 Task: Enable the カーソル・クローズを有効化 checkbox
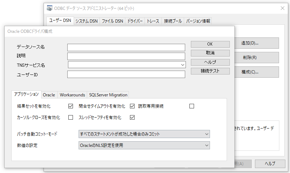70,117
